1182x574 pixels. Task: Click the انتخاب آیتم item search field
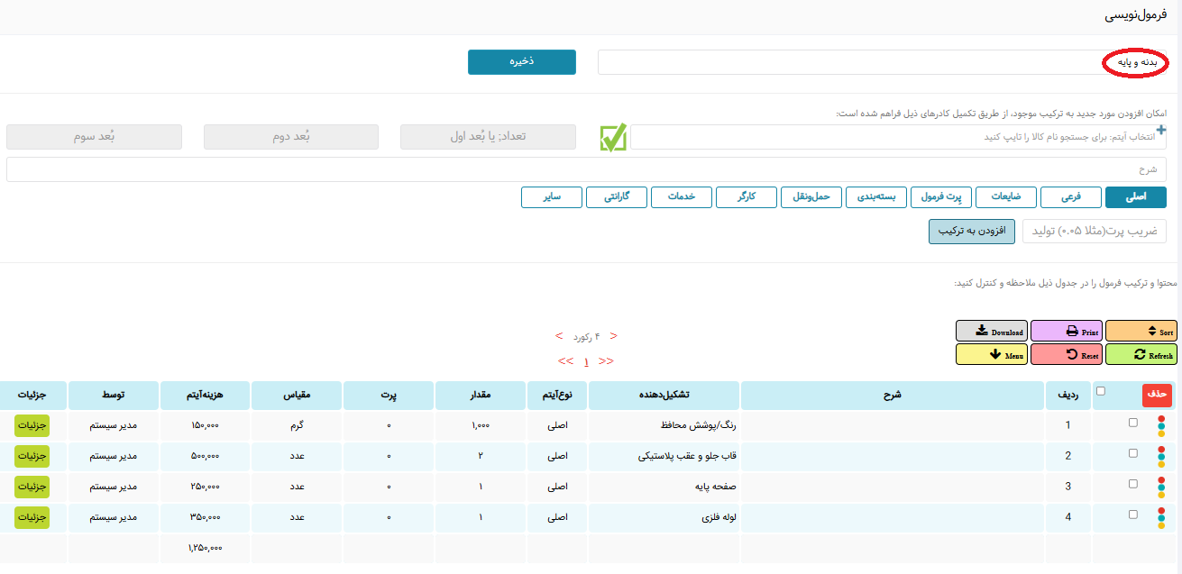pos(898,137)
